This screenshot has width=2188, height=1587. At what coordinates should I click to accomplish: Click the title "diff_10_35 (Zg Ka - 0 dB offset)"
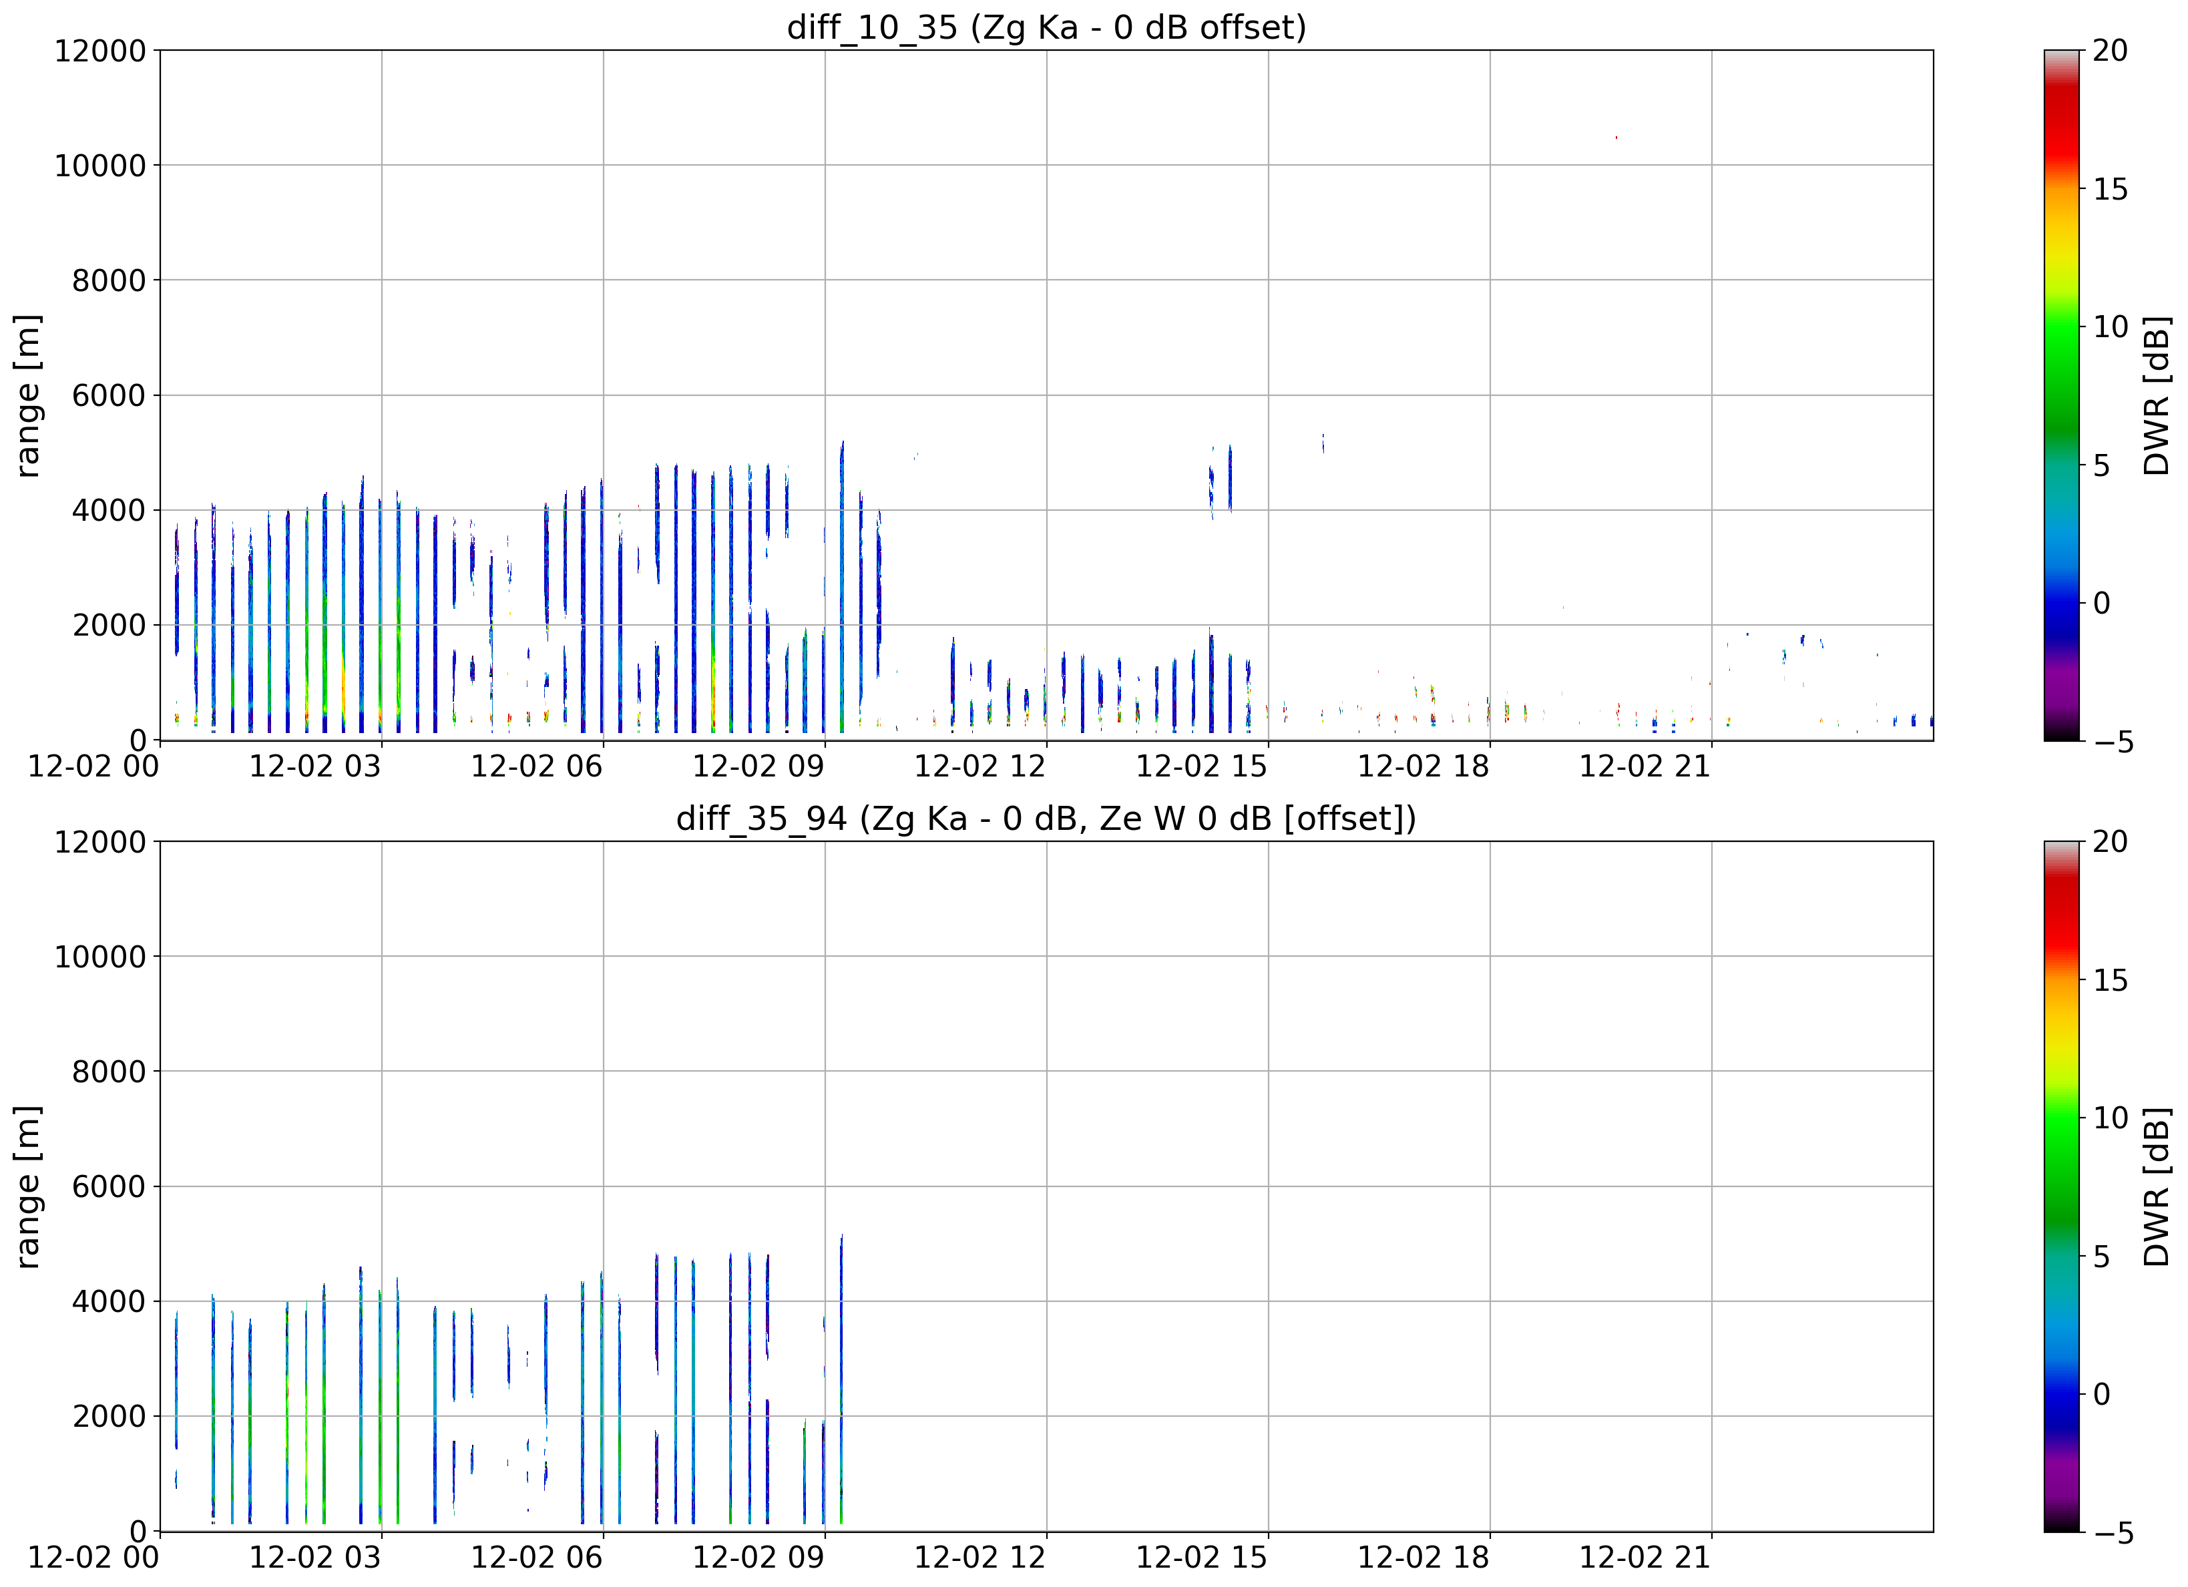click(1046, 27)
